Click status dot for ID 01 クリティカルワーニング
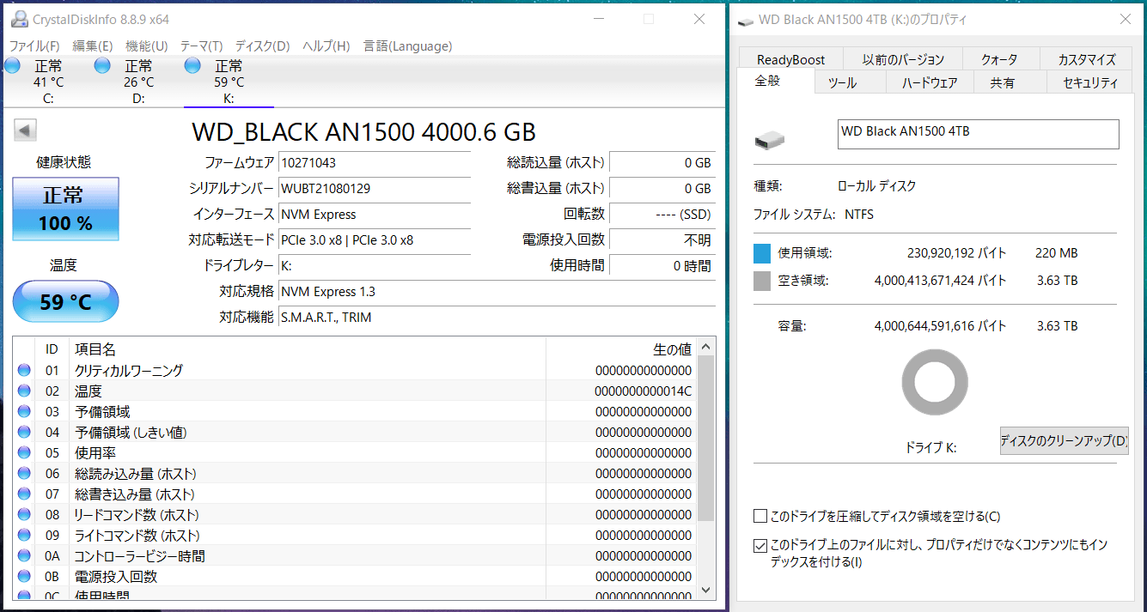This screenshot has width=1147, height=612. pos(24,371)
